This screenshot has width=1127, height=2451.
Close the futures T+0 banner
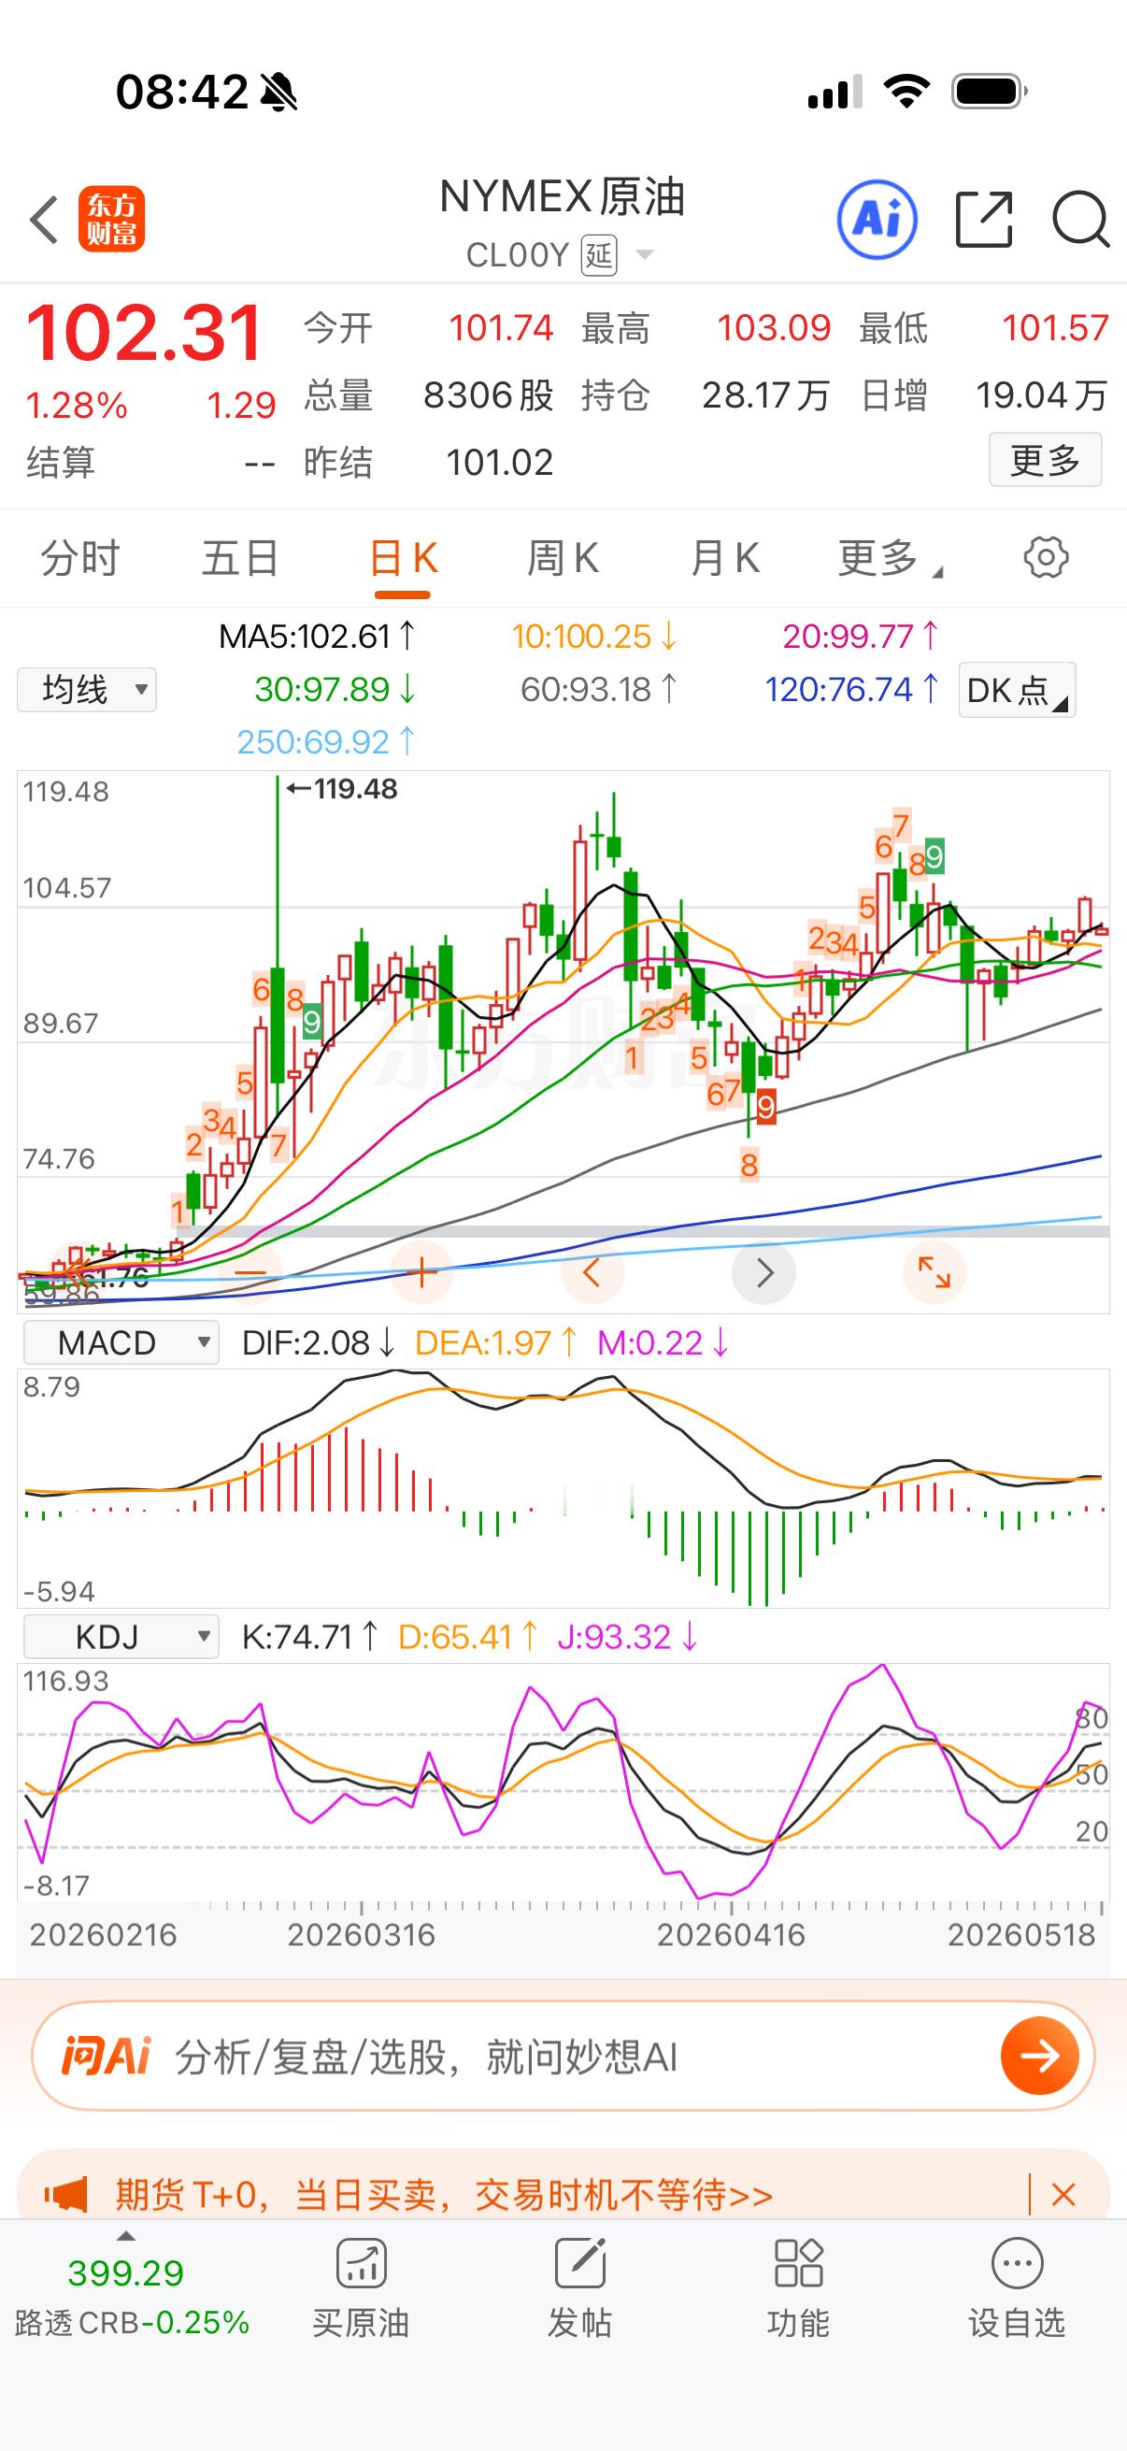click(1063, 2196)
